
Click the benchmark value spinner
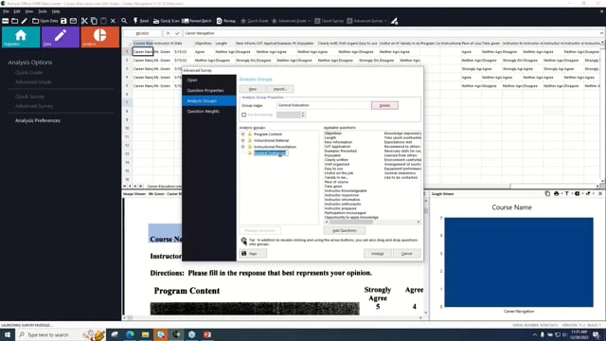pos(303,115)
